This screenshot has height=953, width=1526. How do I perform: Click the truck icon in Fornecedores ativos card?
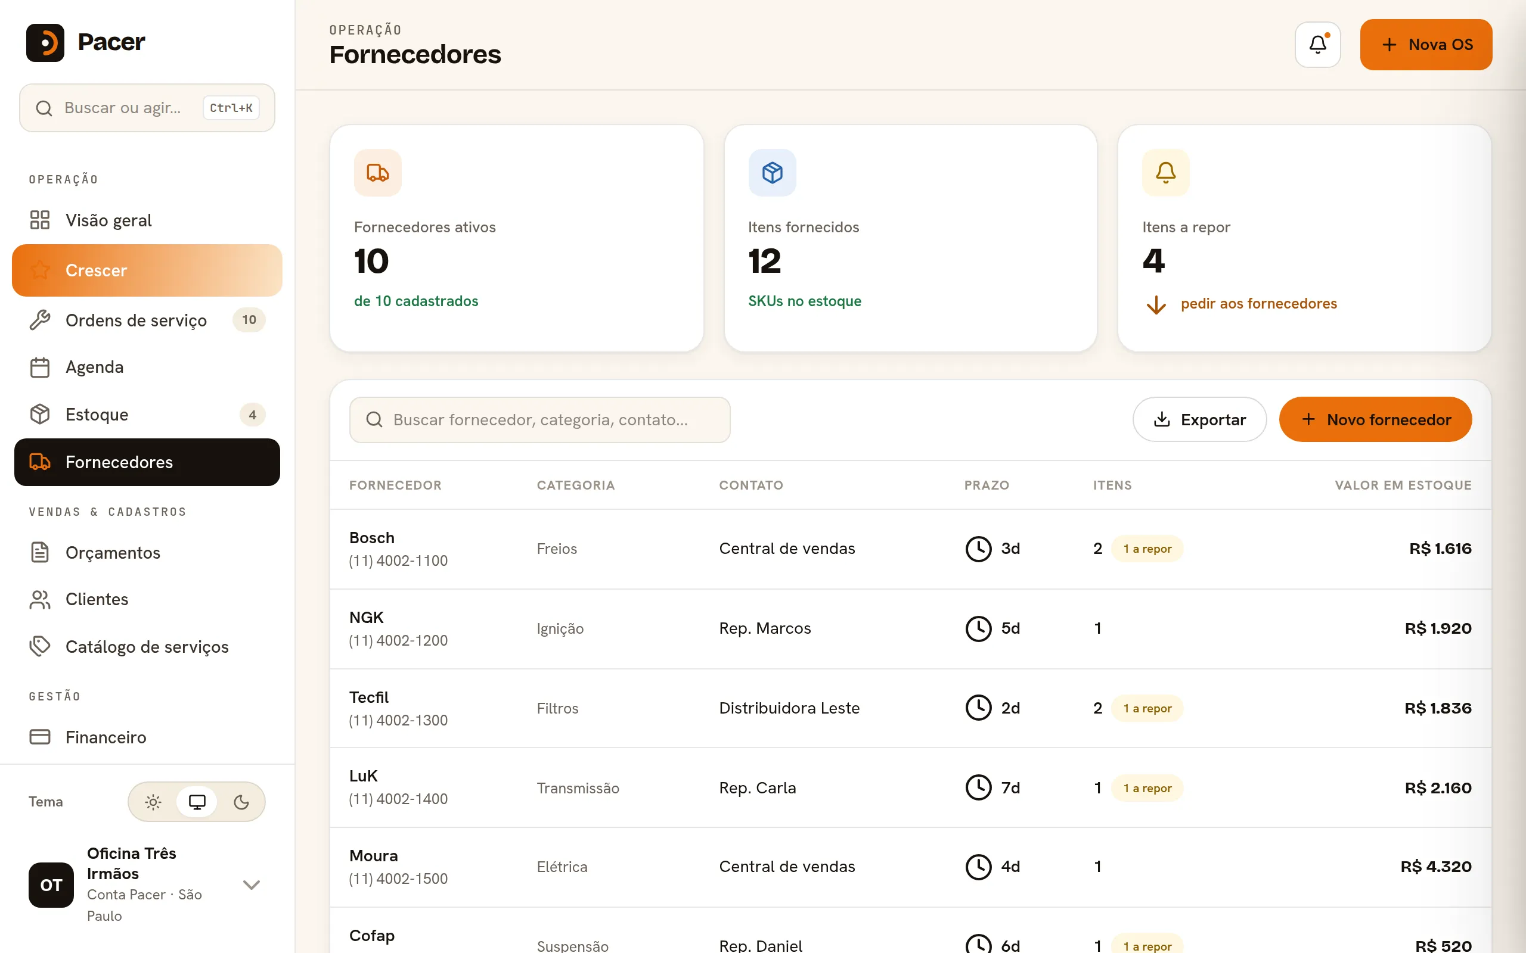click(x=378, y=172)
